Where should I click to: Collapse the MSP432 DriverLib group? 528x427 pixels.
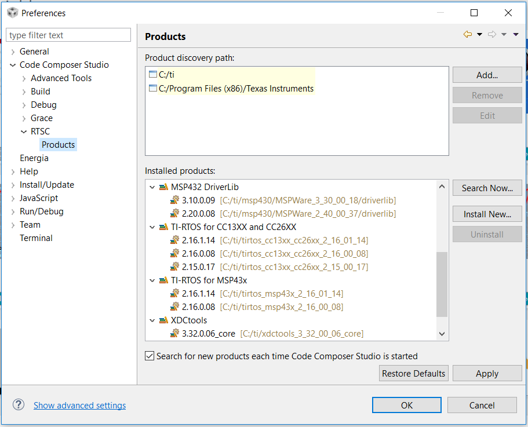pyautogui.click(x=152, y=187)
